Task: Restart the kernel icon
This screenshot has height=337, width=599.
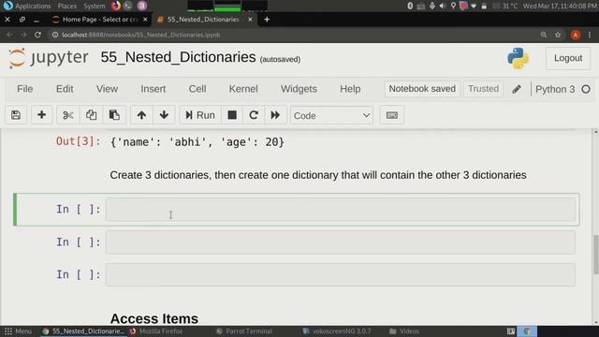Action: point(254,115)
